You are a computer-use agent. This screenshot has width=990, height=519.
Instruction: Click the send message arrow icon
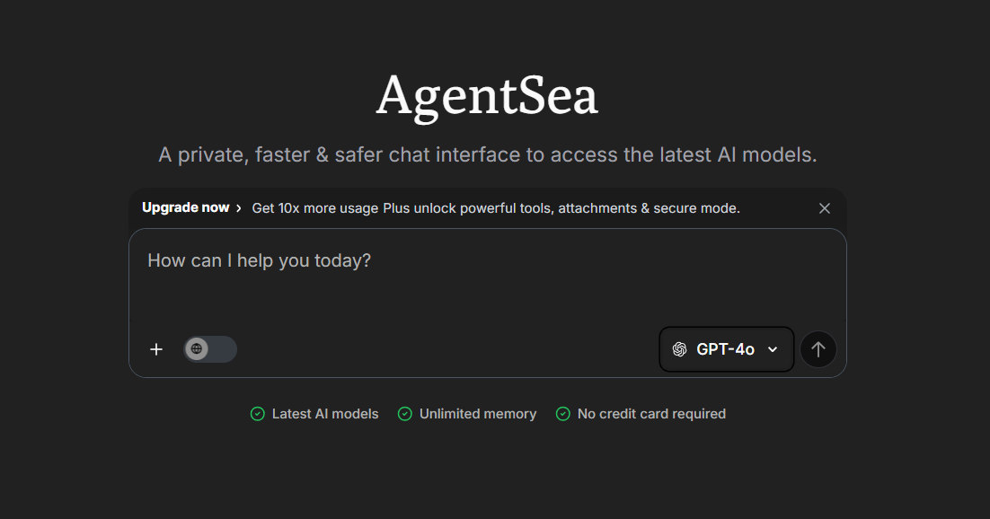[818, 349]
